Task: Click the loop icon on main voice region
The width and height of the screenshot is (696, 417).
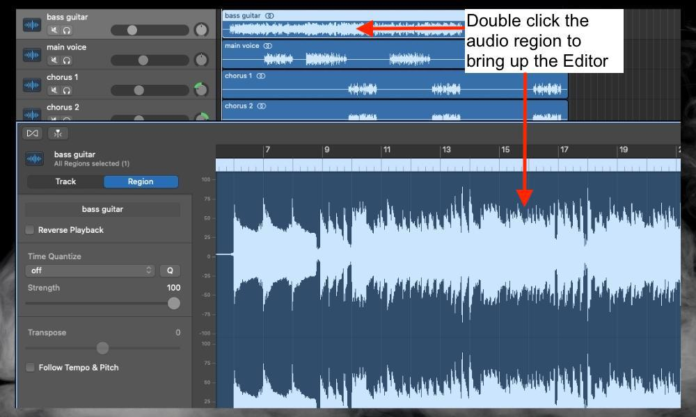Action: coord(268,46)
